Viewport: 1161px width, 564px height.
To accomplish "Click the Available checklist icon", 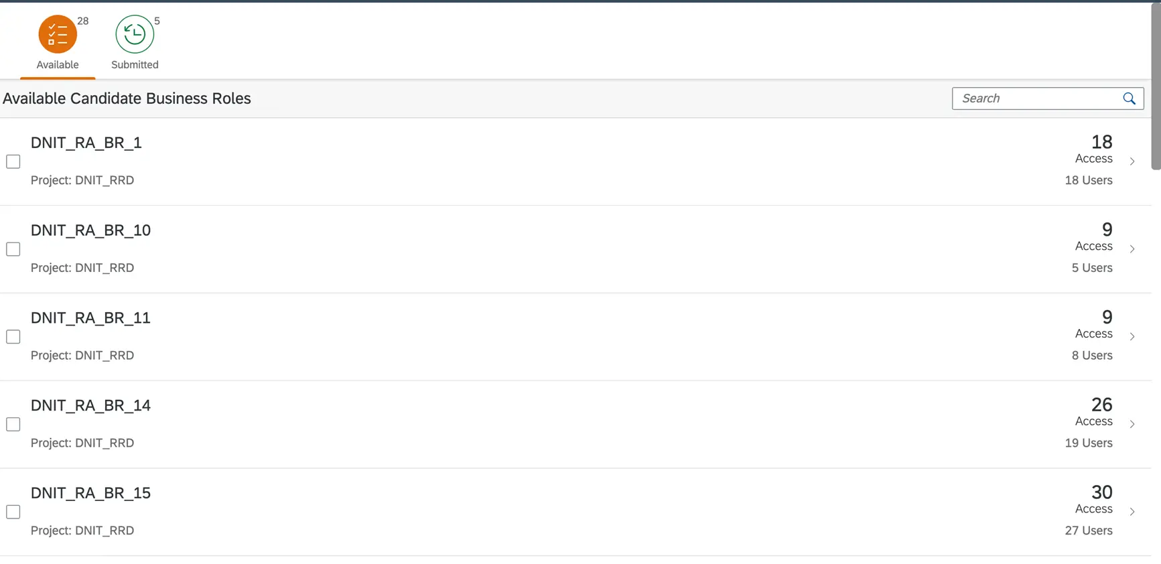I will [58, 34].
